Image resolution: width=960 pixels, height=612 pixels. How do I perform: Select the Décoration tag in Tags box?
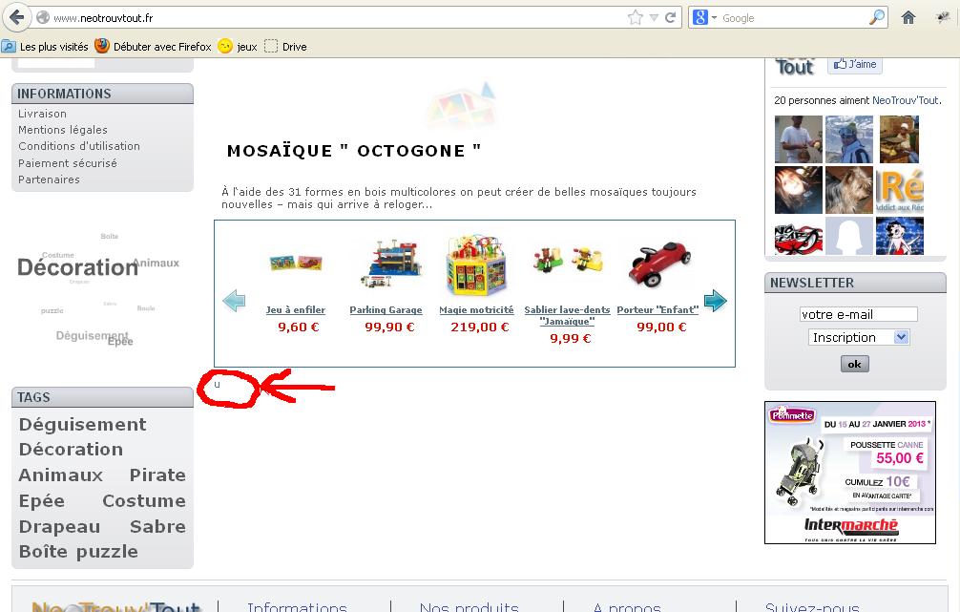71,450
